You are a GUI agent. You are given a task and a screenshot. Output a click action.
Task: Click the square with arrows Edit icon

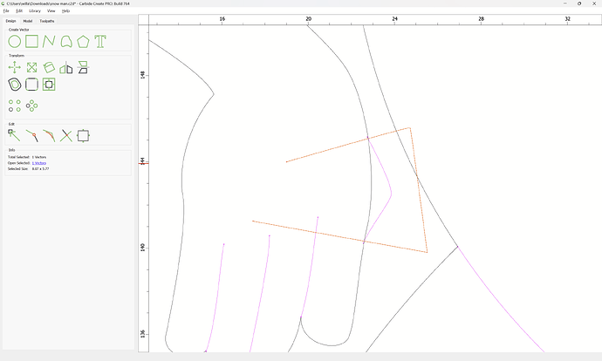tap(83, 135)
